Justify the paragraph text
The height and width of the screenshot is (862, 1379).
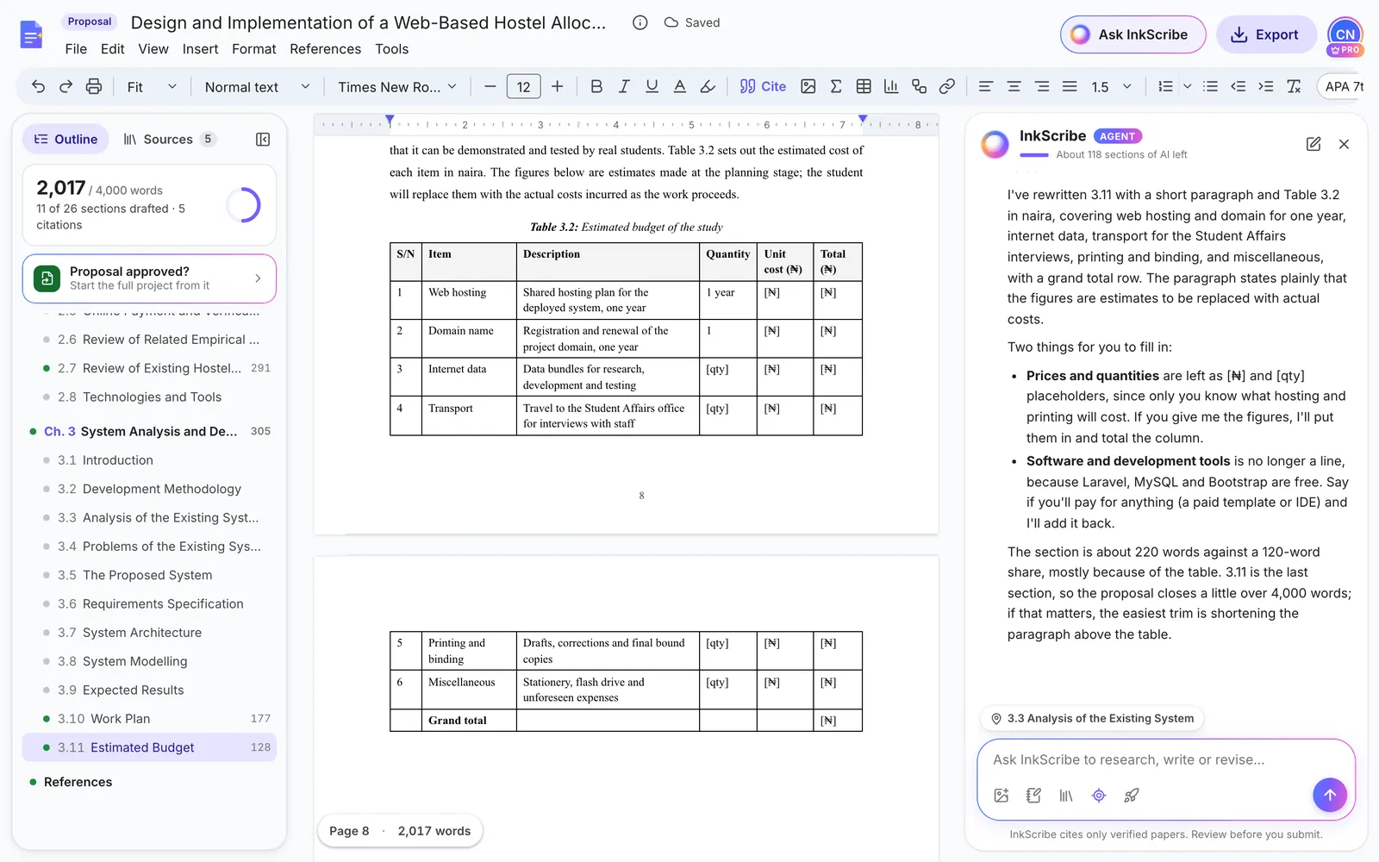[x=1070, y=86]
